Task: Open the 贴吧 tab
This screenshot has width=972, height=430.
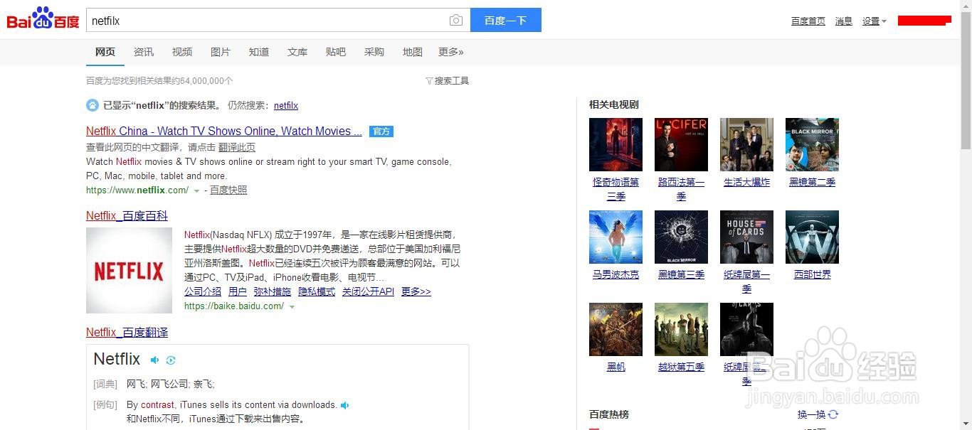Action: click(336, 52)
